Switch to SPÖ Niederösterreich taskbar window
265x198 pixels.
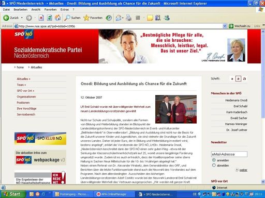(x=156, y=194)
